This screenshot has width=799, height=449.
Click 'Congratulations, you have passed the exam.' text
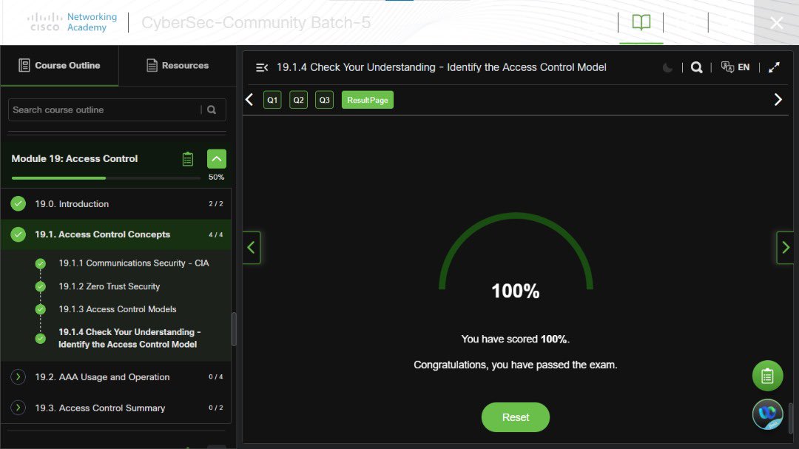(515, 365)
